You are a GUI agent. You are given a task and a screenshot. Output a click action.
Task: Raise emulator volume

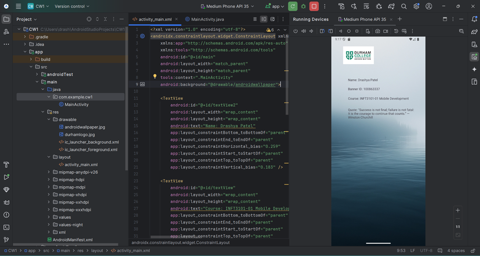(x=303, y=31)
